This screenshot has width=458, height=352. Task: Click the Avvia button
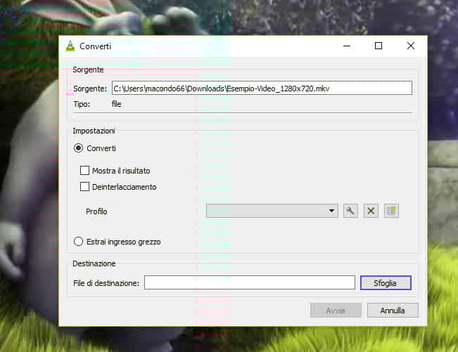point(336,310)
